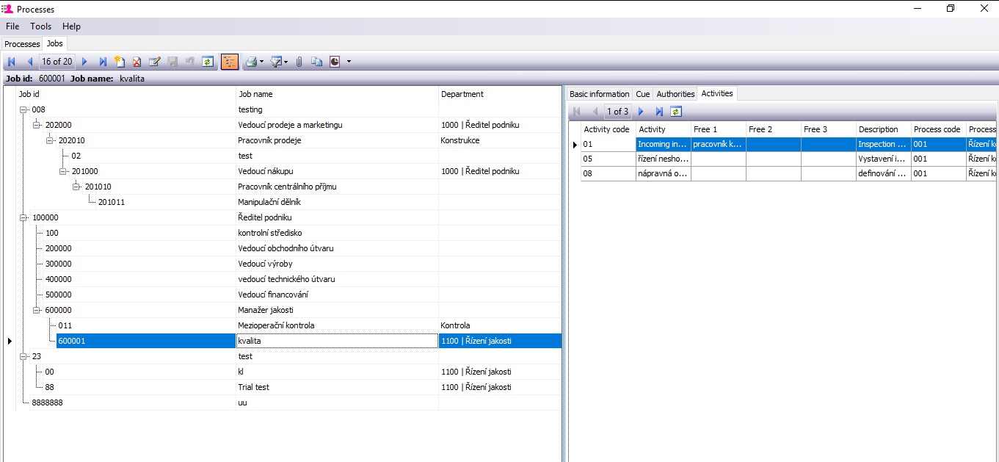The width and height of the screenshot is (999, 462).
Task: Open the filter dropdown arrow
Action: click(286, 62)
